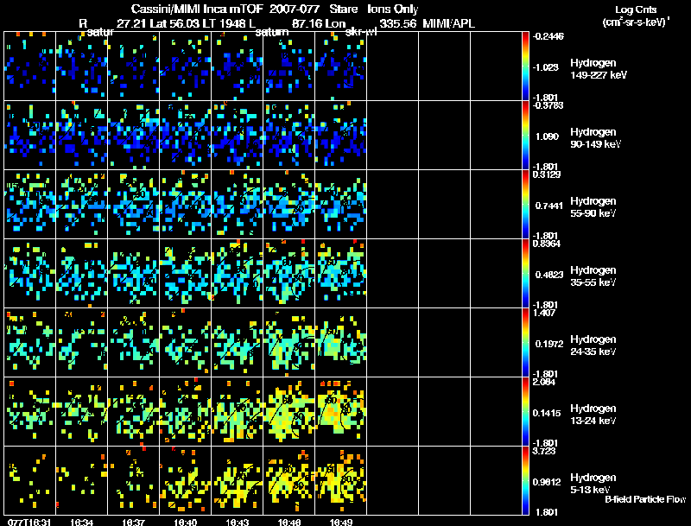Click the 'Stare' word in the title
Image resolution: width=691 pixels, height=526 pixels.
344,10
